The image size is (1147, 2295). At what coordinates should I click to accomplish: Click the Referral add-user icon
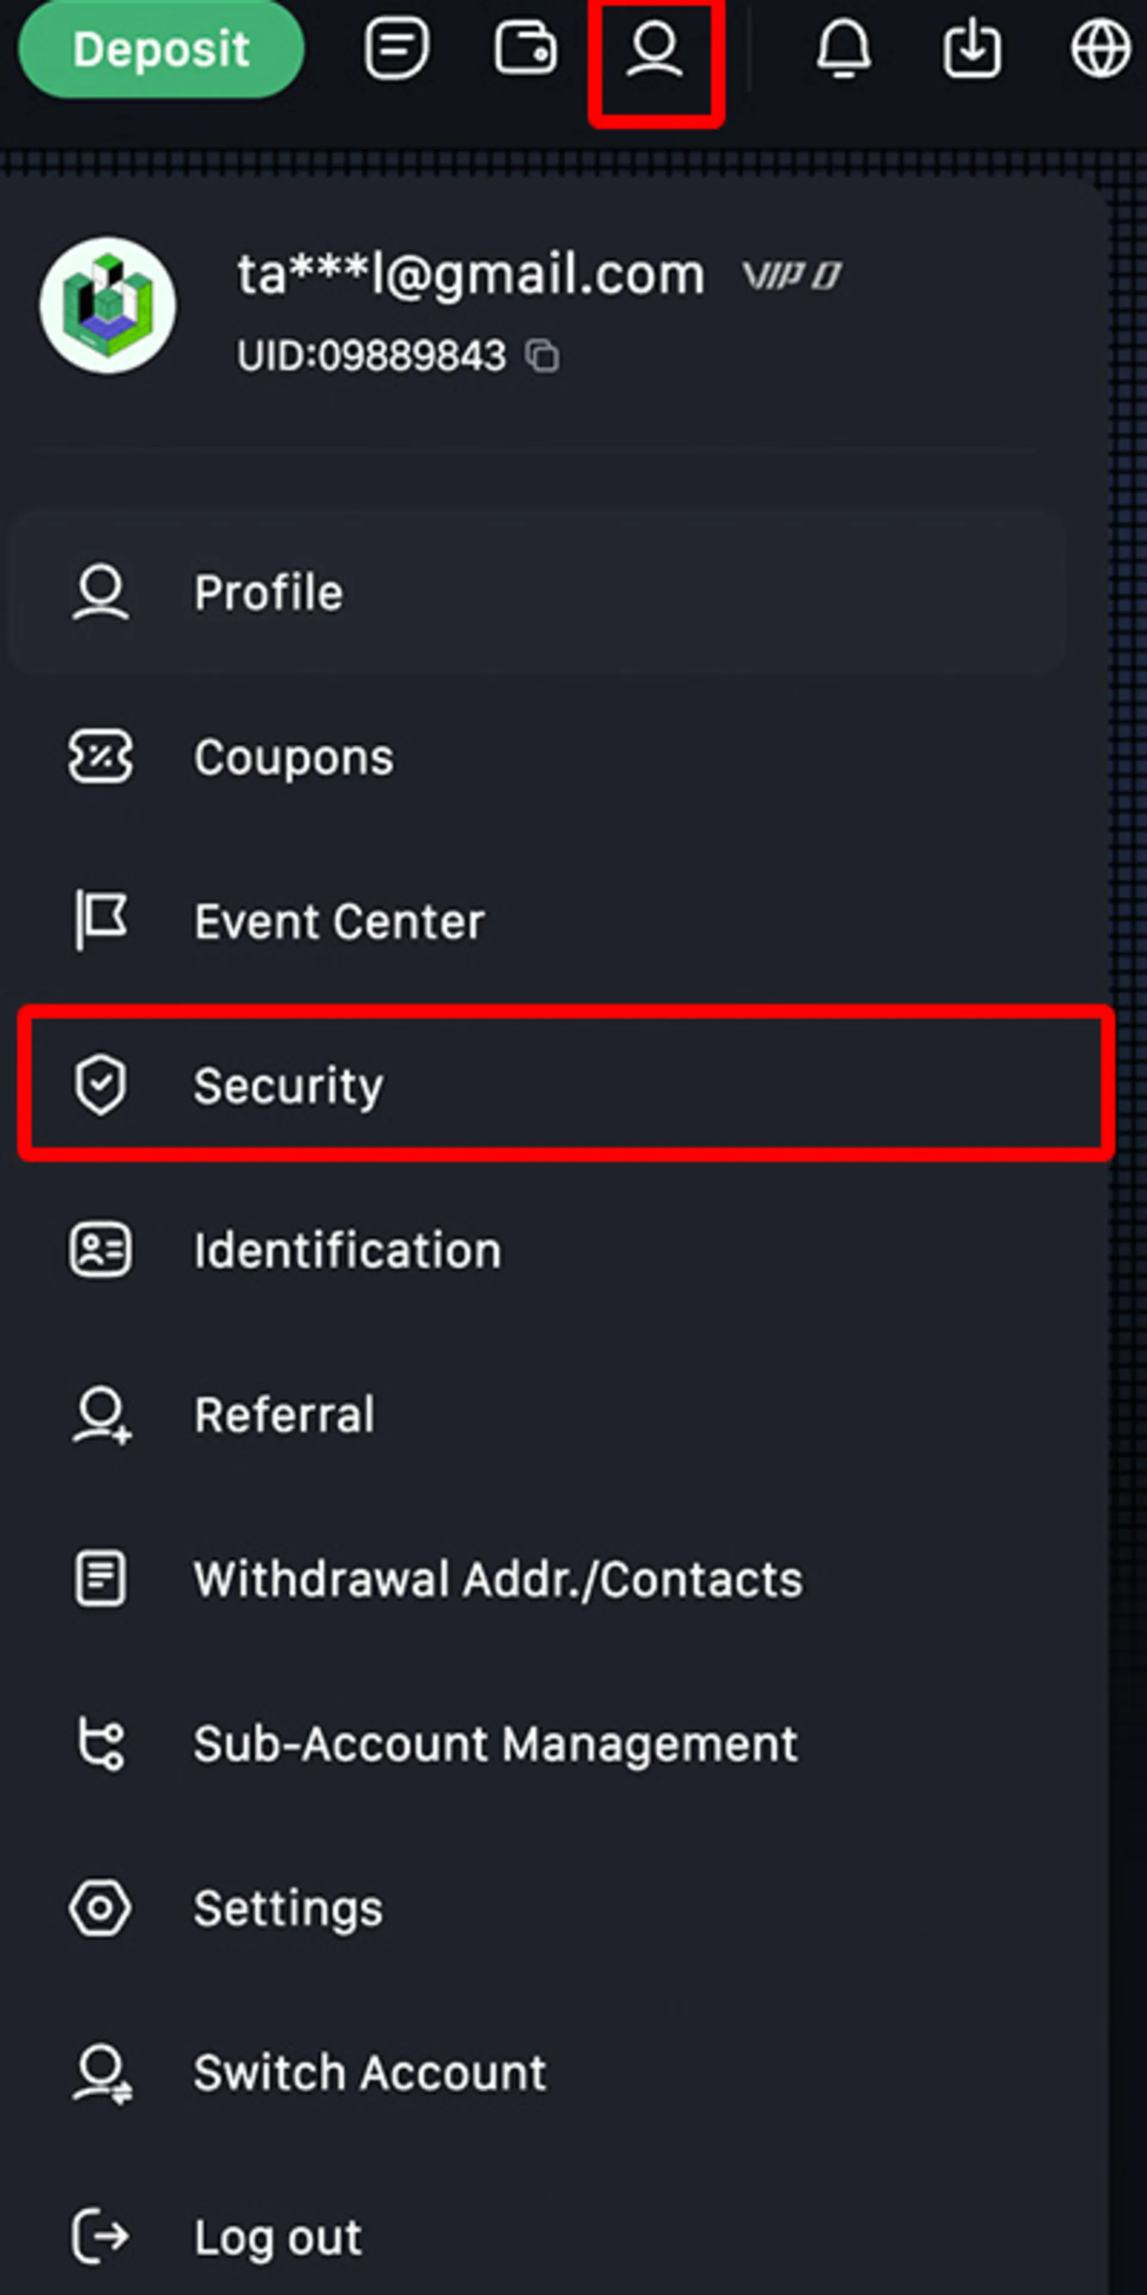[100, 1415]
